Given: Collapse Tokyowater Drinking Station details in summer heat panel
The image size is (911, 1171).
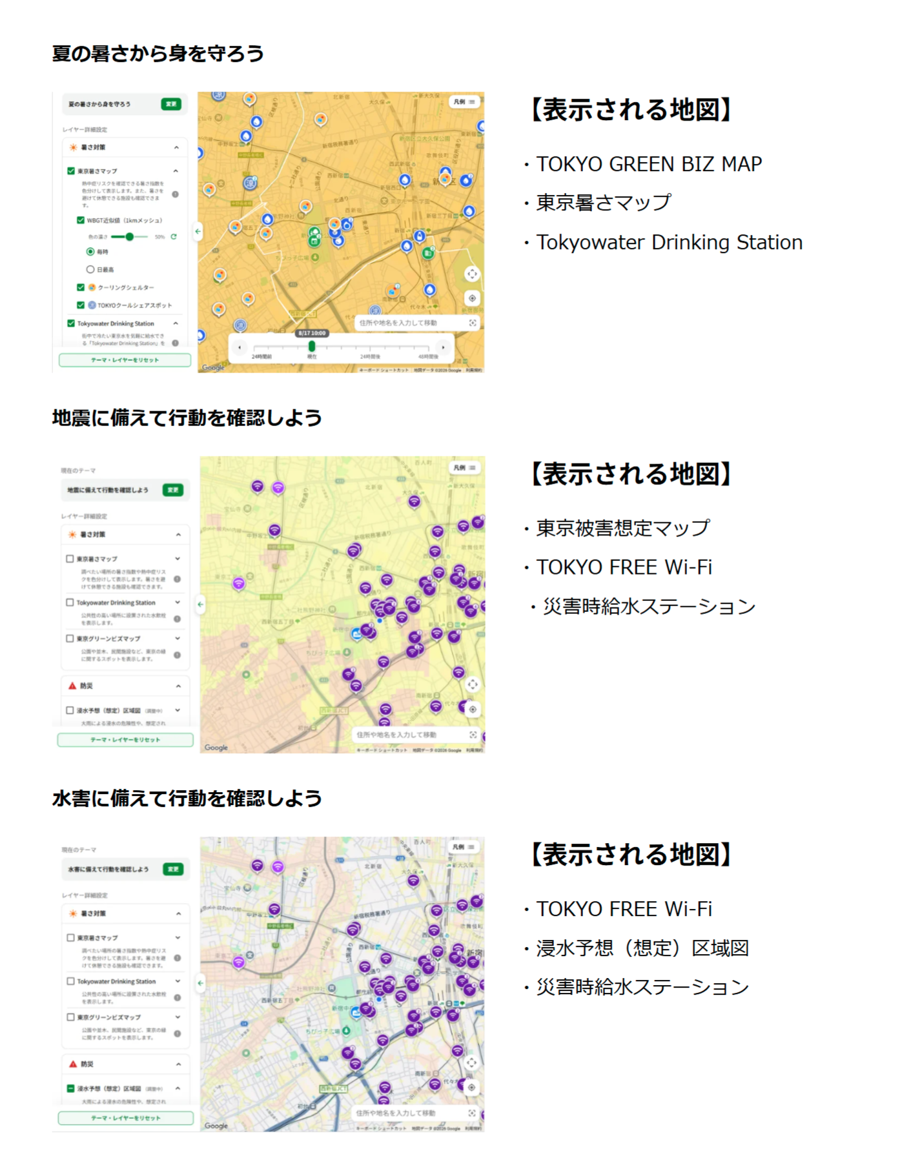Looking at the screenshot, I should pos(176,323).
